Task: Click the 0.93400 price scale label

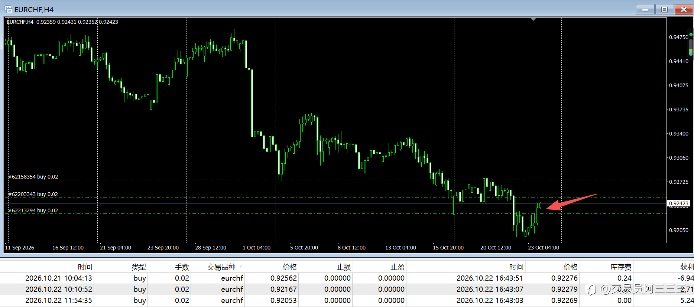Action: 678,134
